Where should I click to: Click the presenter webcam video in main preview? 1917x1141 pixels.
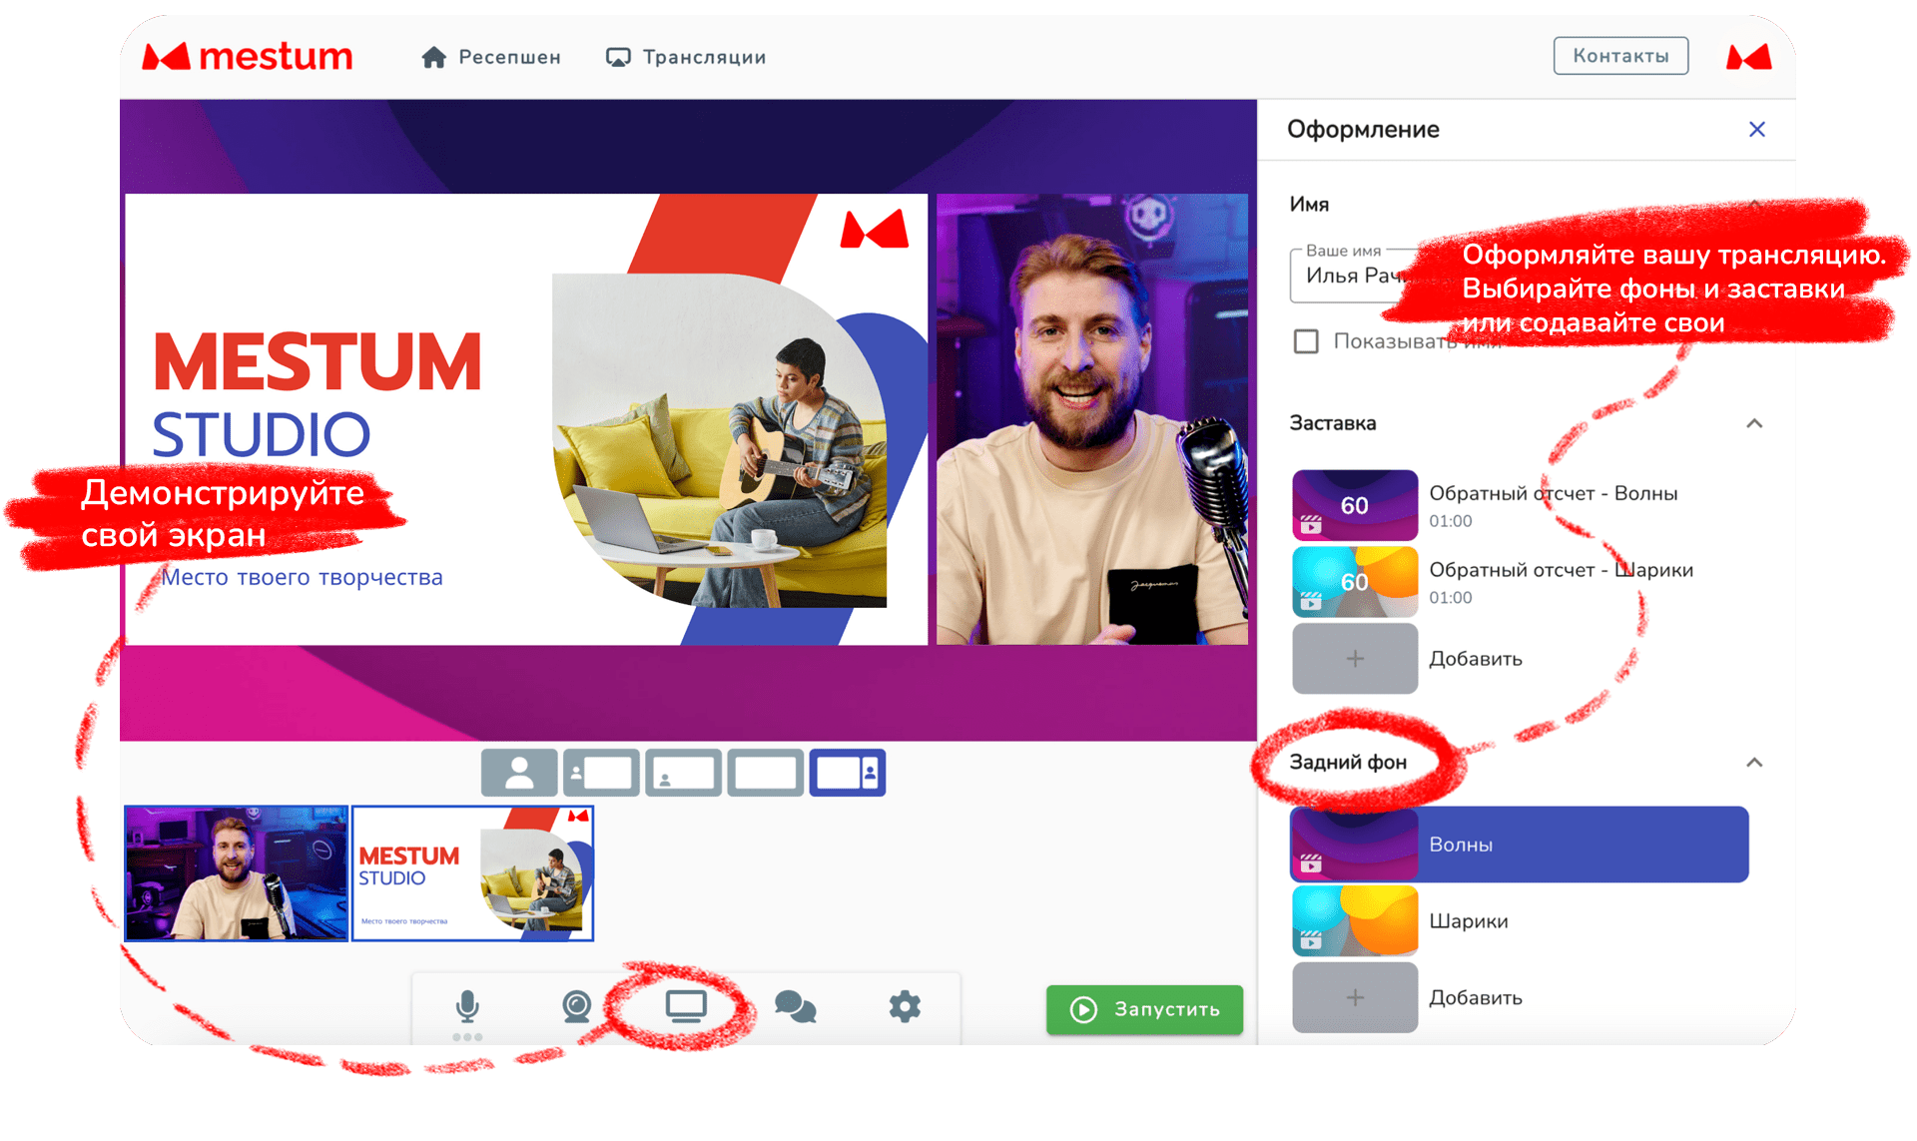click(x=1092, y=419)
